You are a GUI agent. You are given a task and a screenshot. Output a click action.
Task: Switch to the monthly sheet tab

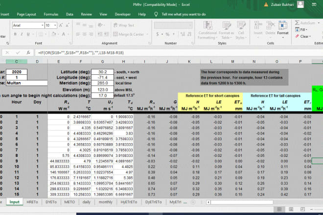[106, 202]
